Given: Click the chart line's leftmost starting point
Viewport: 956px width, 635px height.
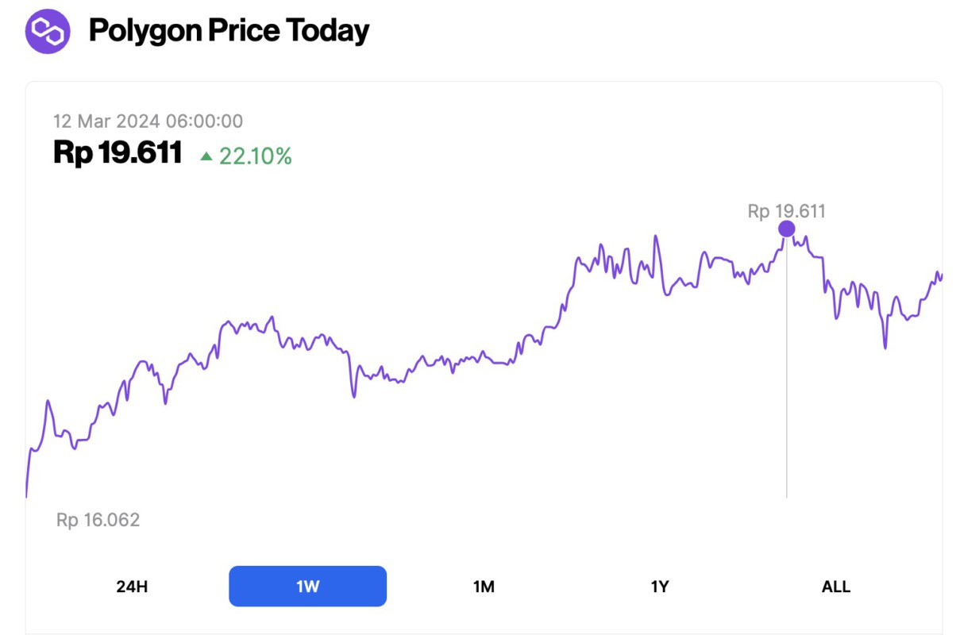Looking at the screenshot, I should click(x=26, y=496).
